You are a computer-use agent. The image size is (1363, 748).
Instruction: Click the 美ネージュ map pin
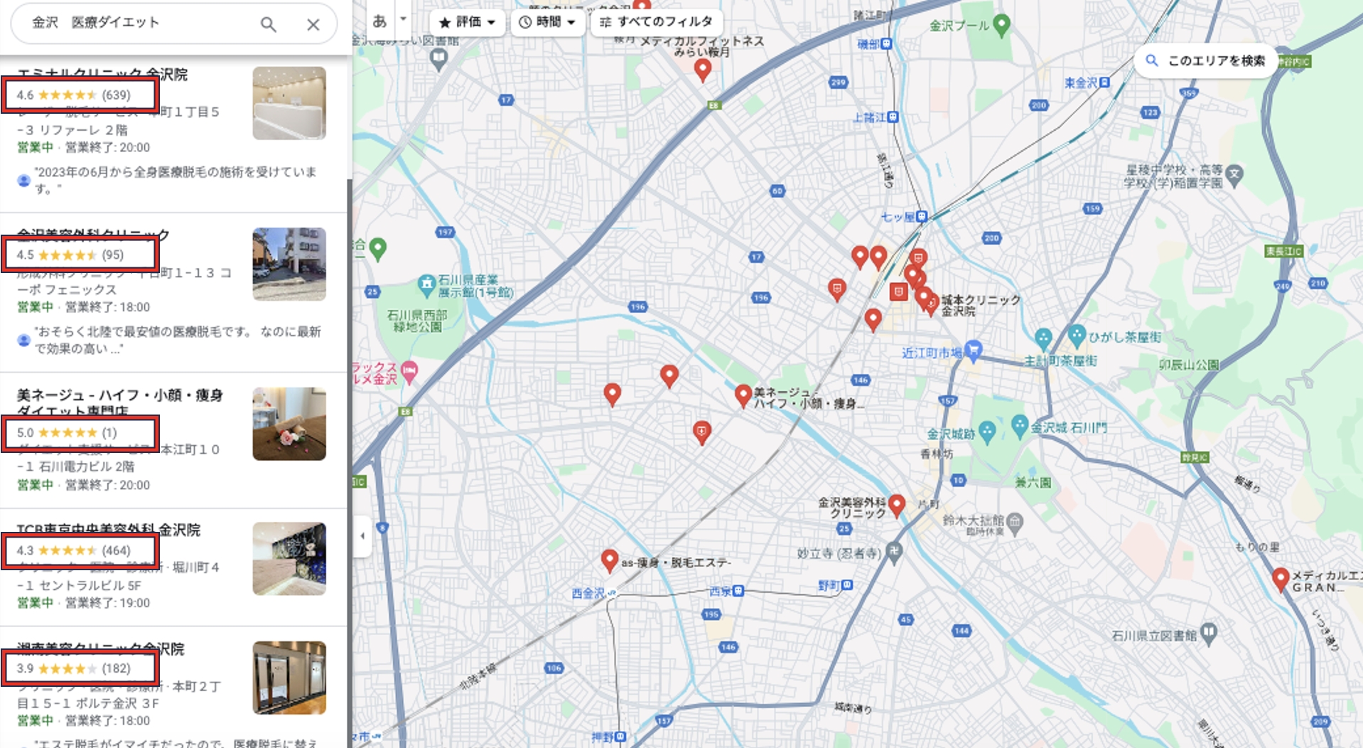tap(743, 395)
